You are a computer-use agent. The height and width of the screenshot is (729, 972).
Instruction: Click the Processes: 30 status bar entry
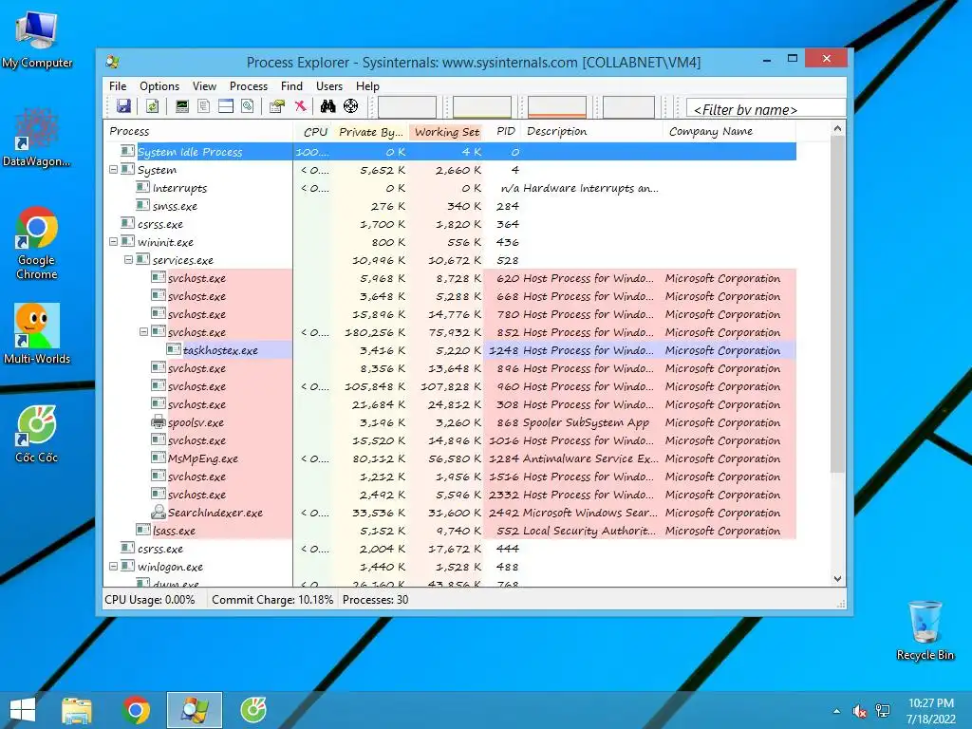(x=375, y=600)
